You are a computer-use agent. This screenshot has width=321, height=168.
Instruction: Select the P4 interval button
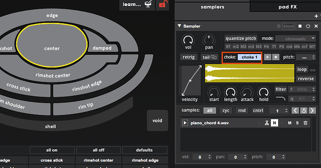point(266,47)
